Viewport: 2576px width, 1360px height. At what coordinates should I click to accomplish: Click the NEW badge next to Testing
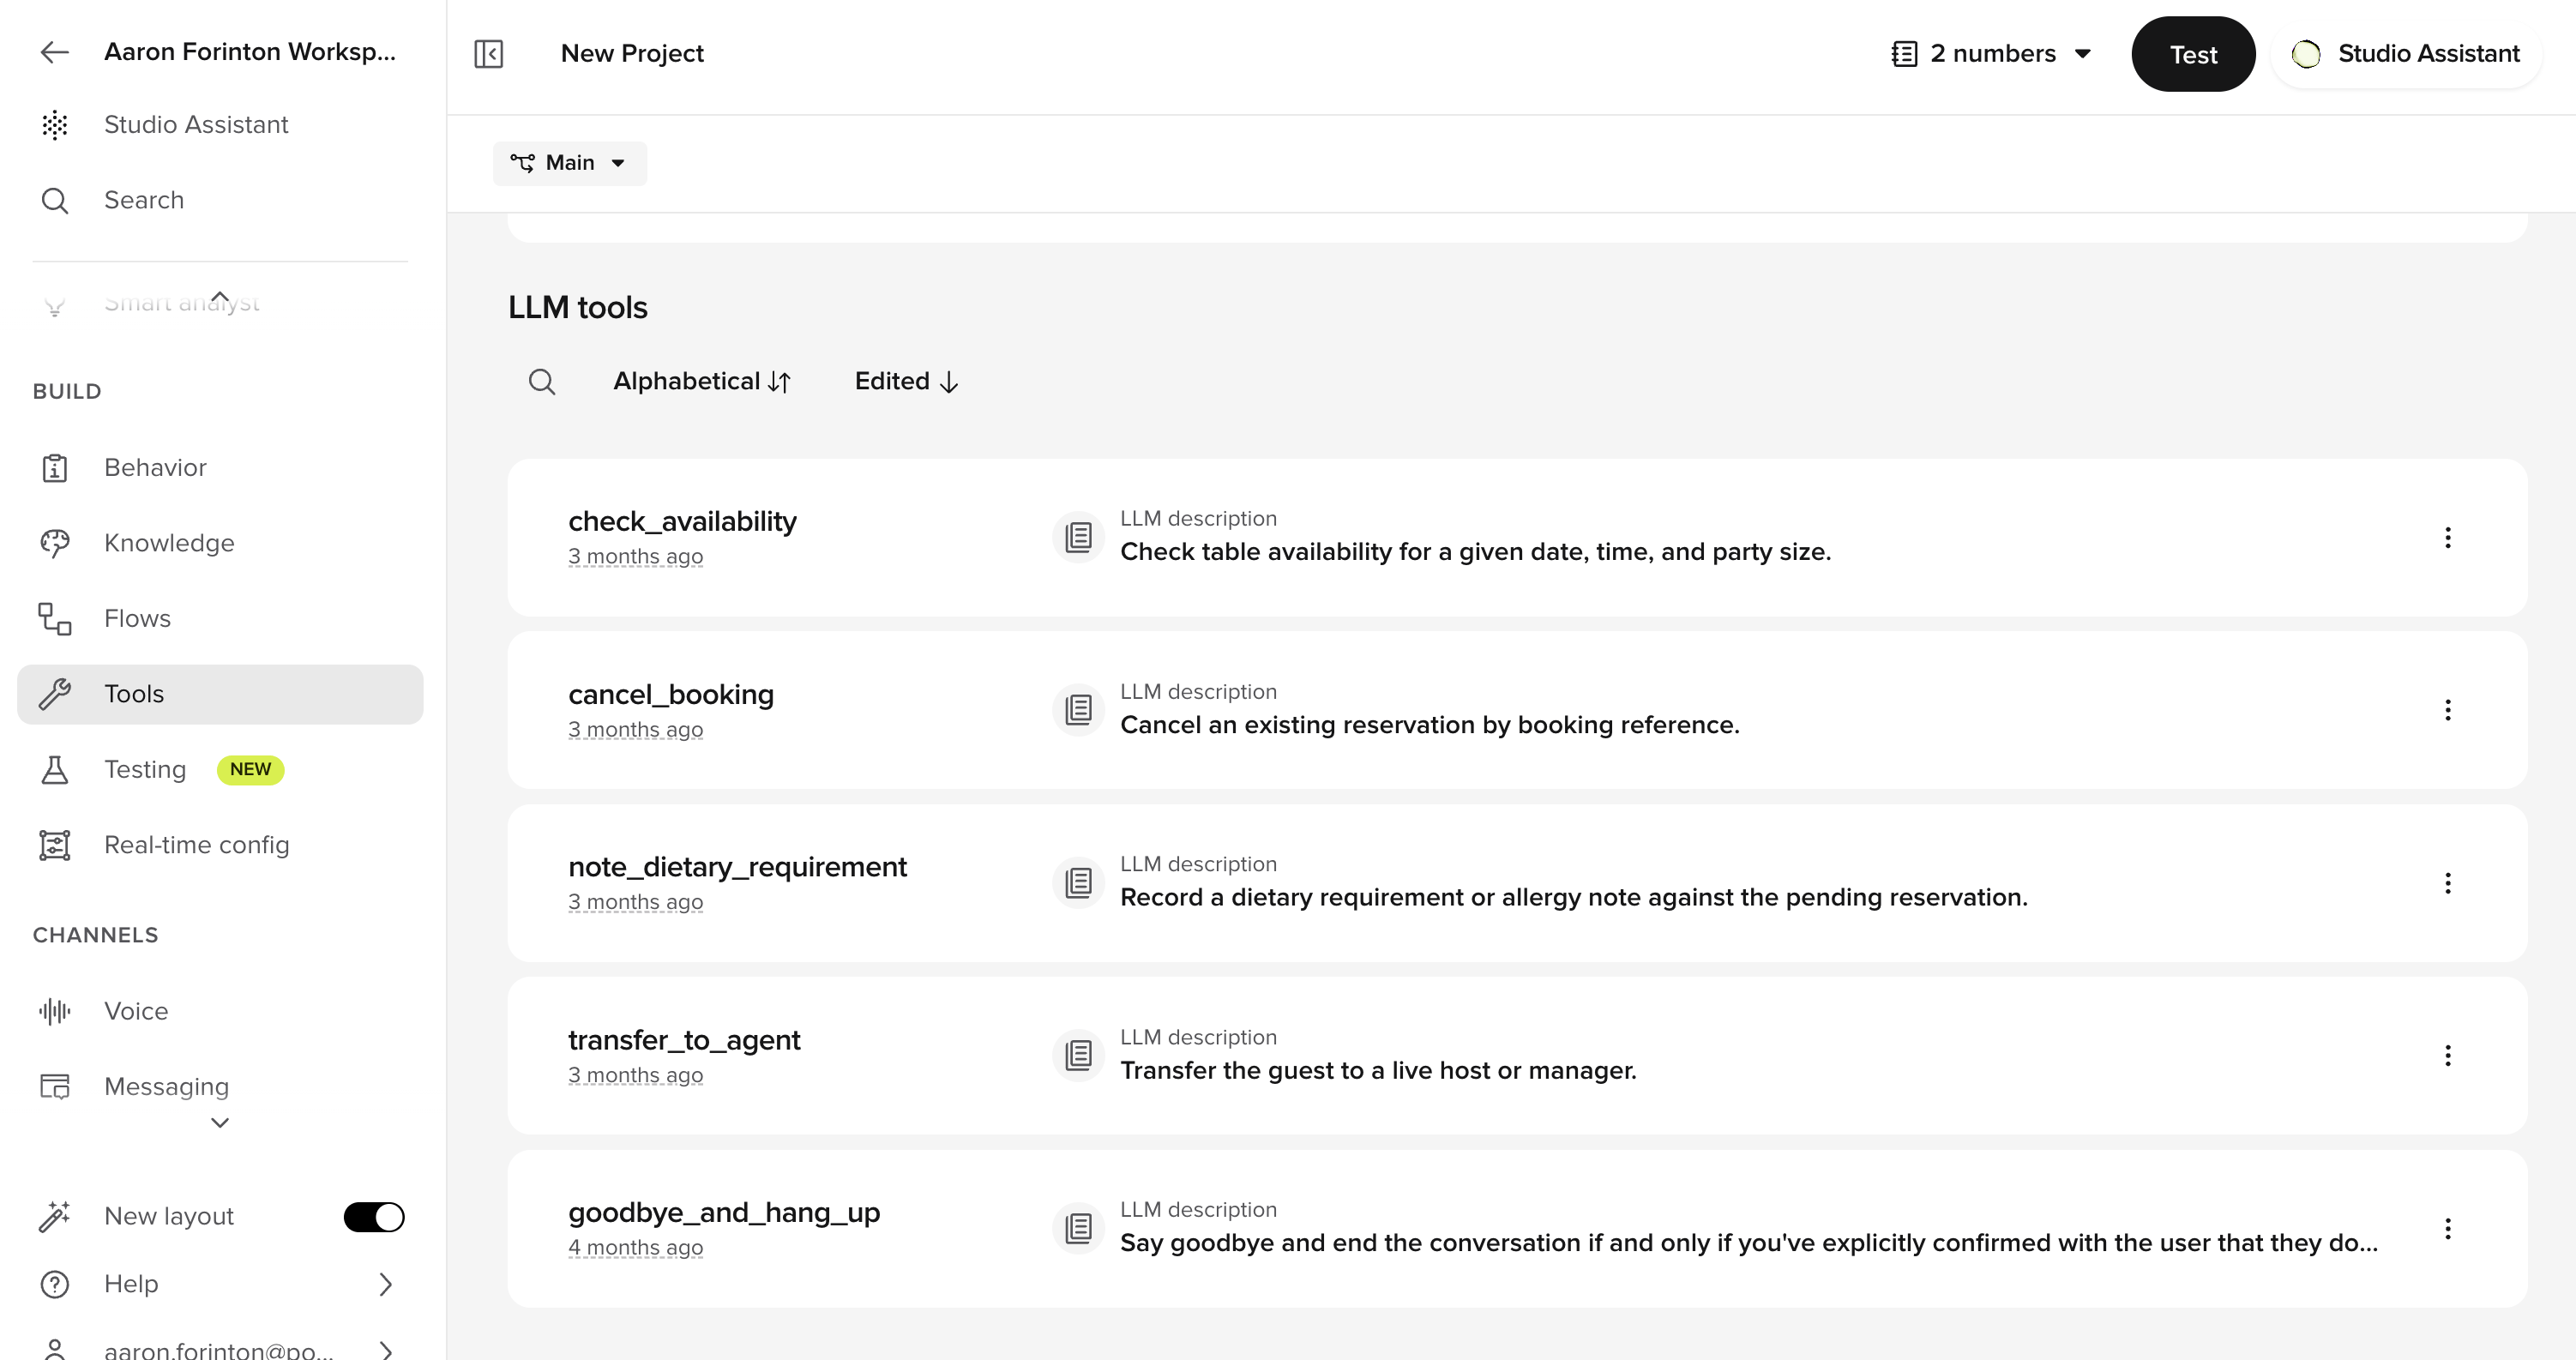point(250,769)
